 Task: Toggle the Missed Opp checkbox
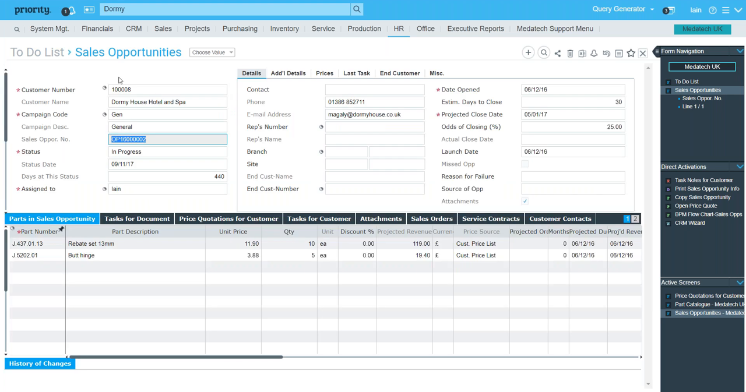click(525, 164)
